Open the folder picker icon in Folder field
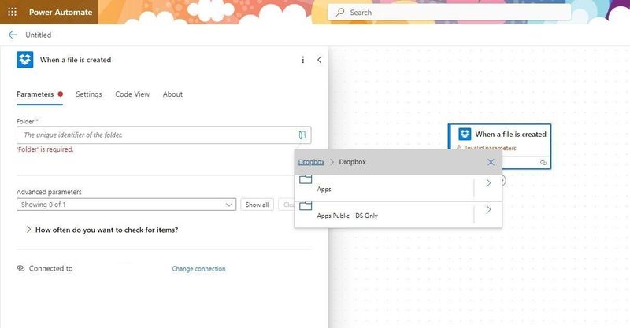630x328 pixels. tap(302, 135)
